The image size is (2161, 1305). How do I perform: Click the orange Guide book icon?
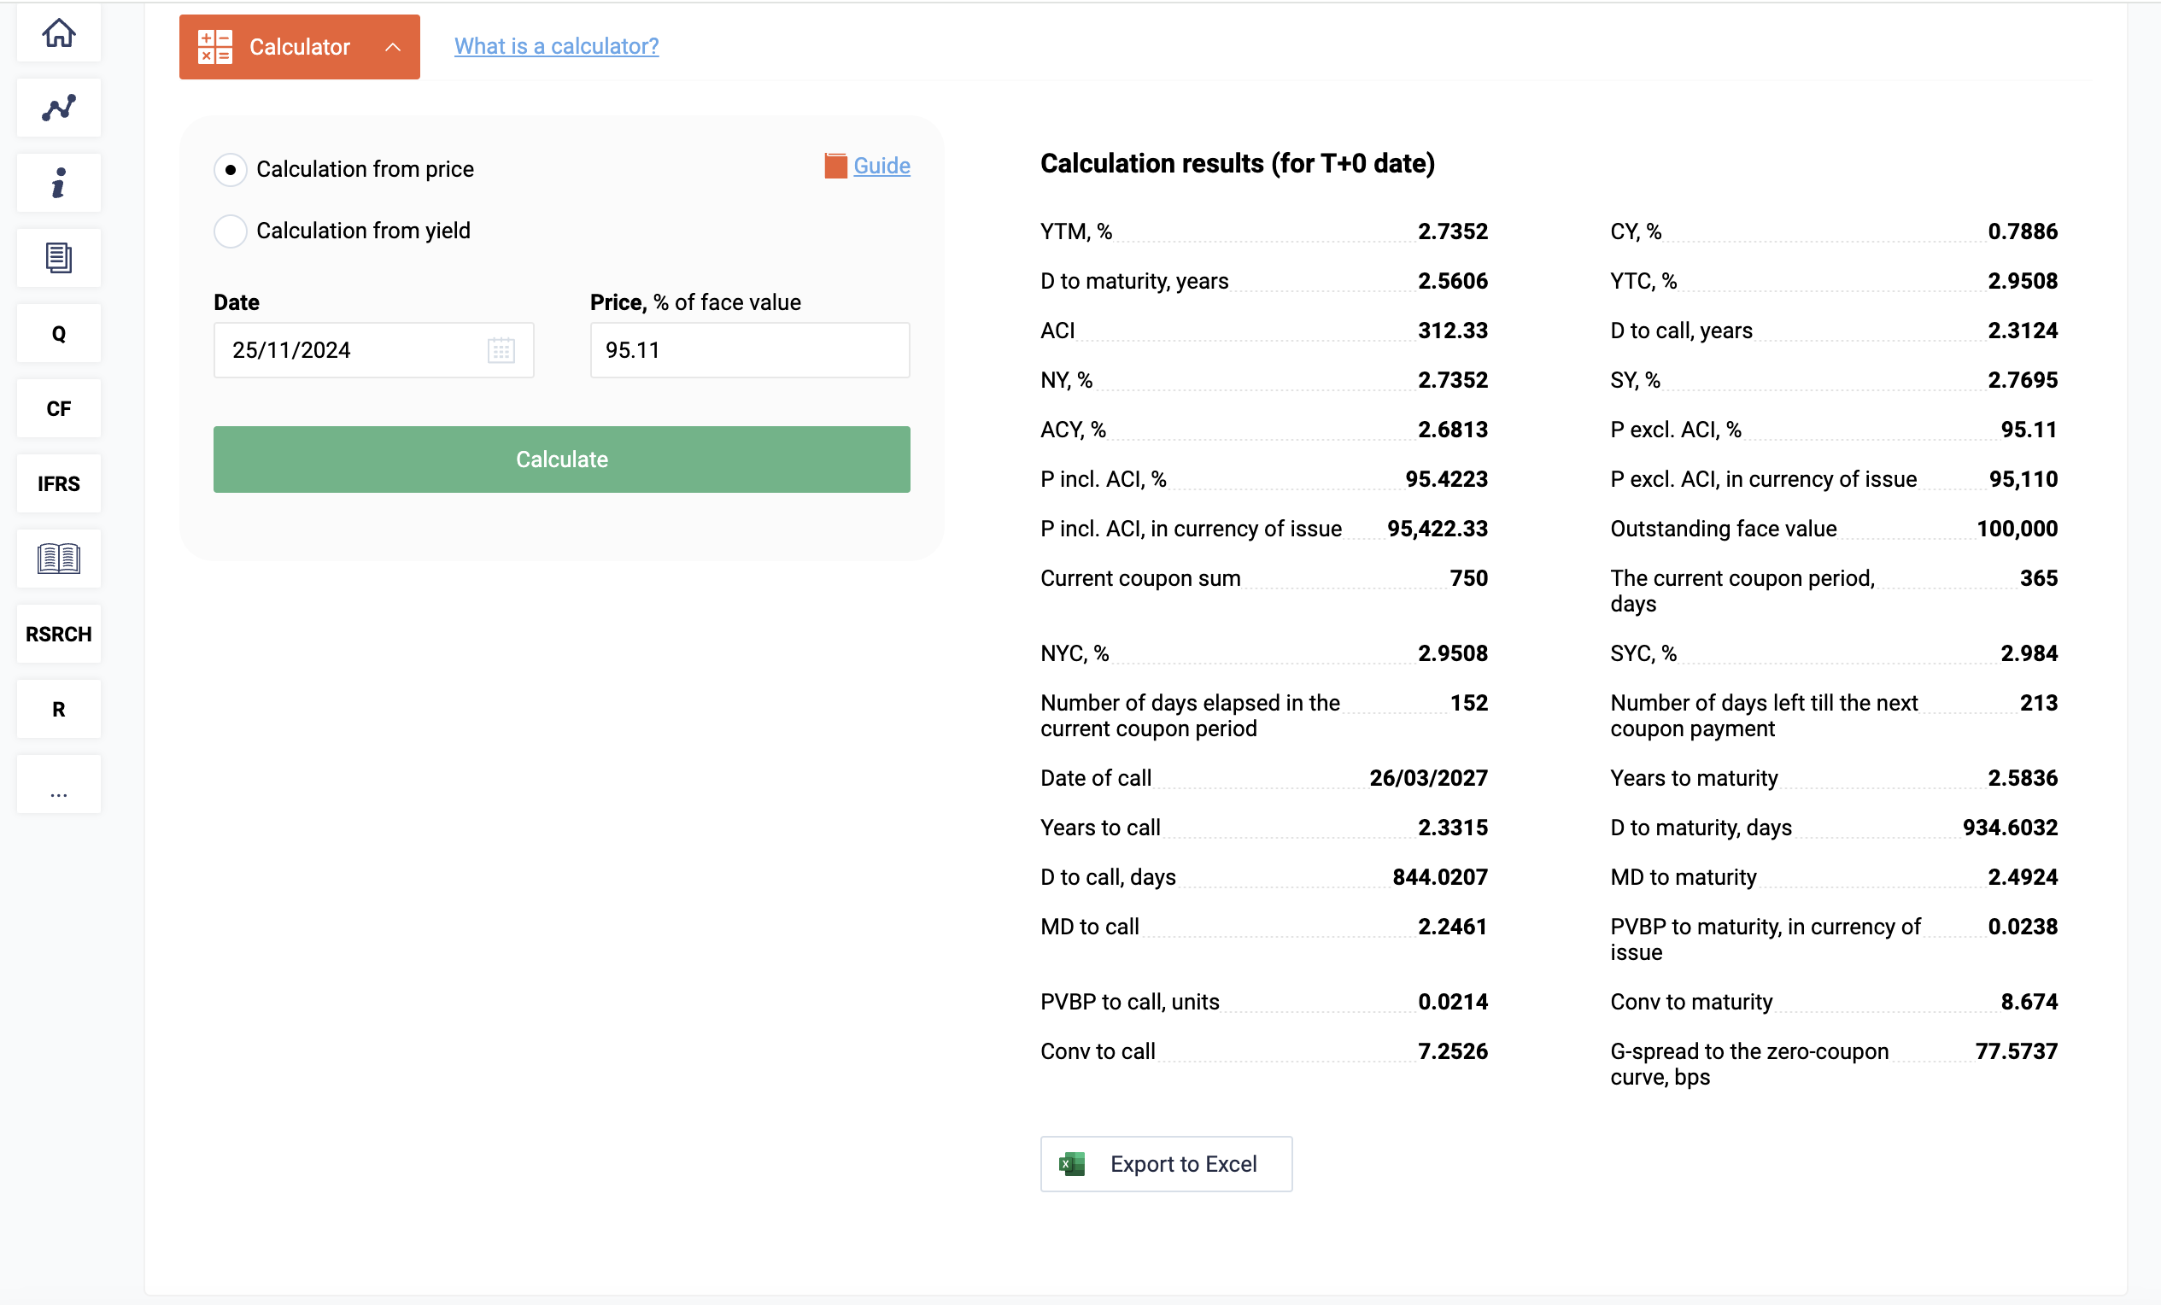click(x=835, y=166)
